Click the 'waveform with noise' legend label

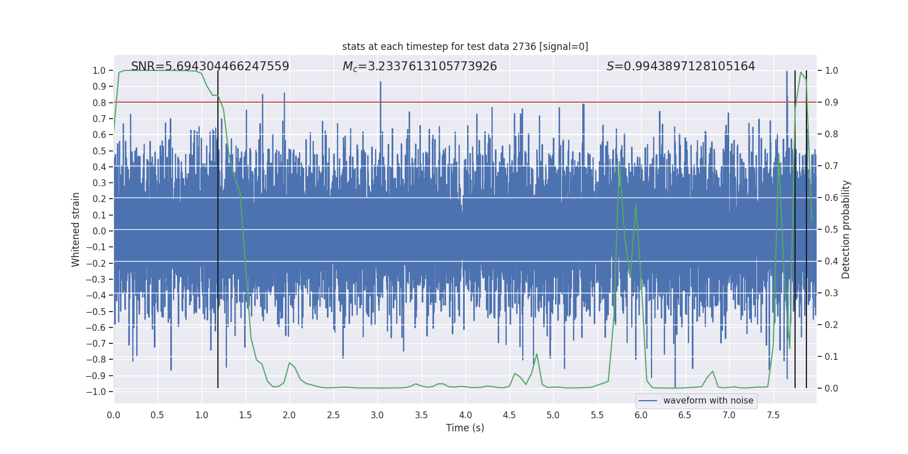(x=708, y=401)
